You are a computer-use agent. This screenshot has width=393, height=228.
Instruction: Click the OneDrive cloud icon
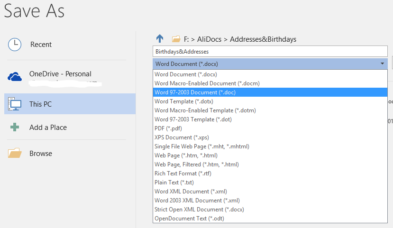click(15, 77)
